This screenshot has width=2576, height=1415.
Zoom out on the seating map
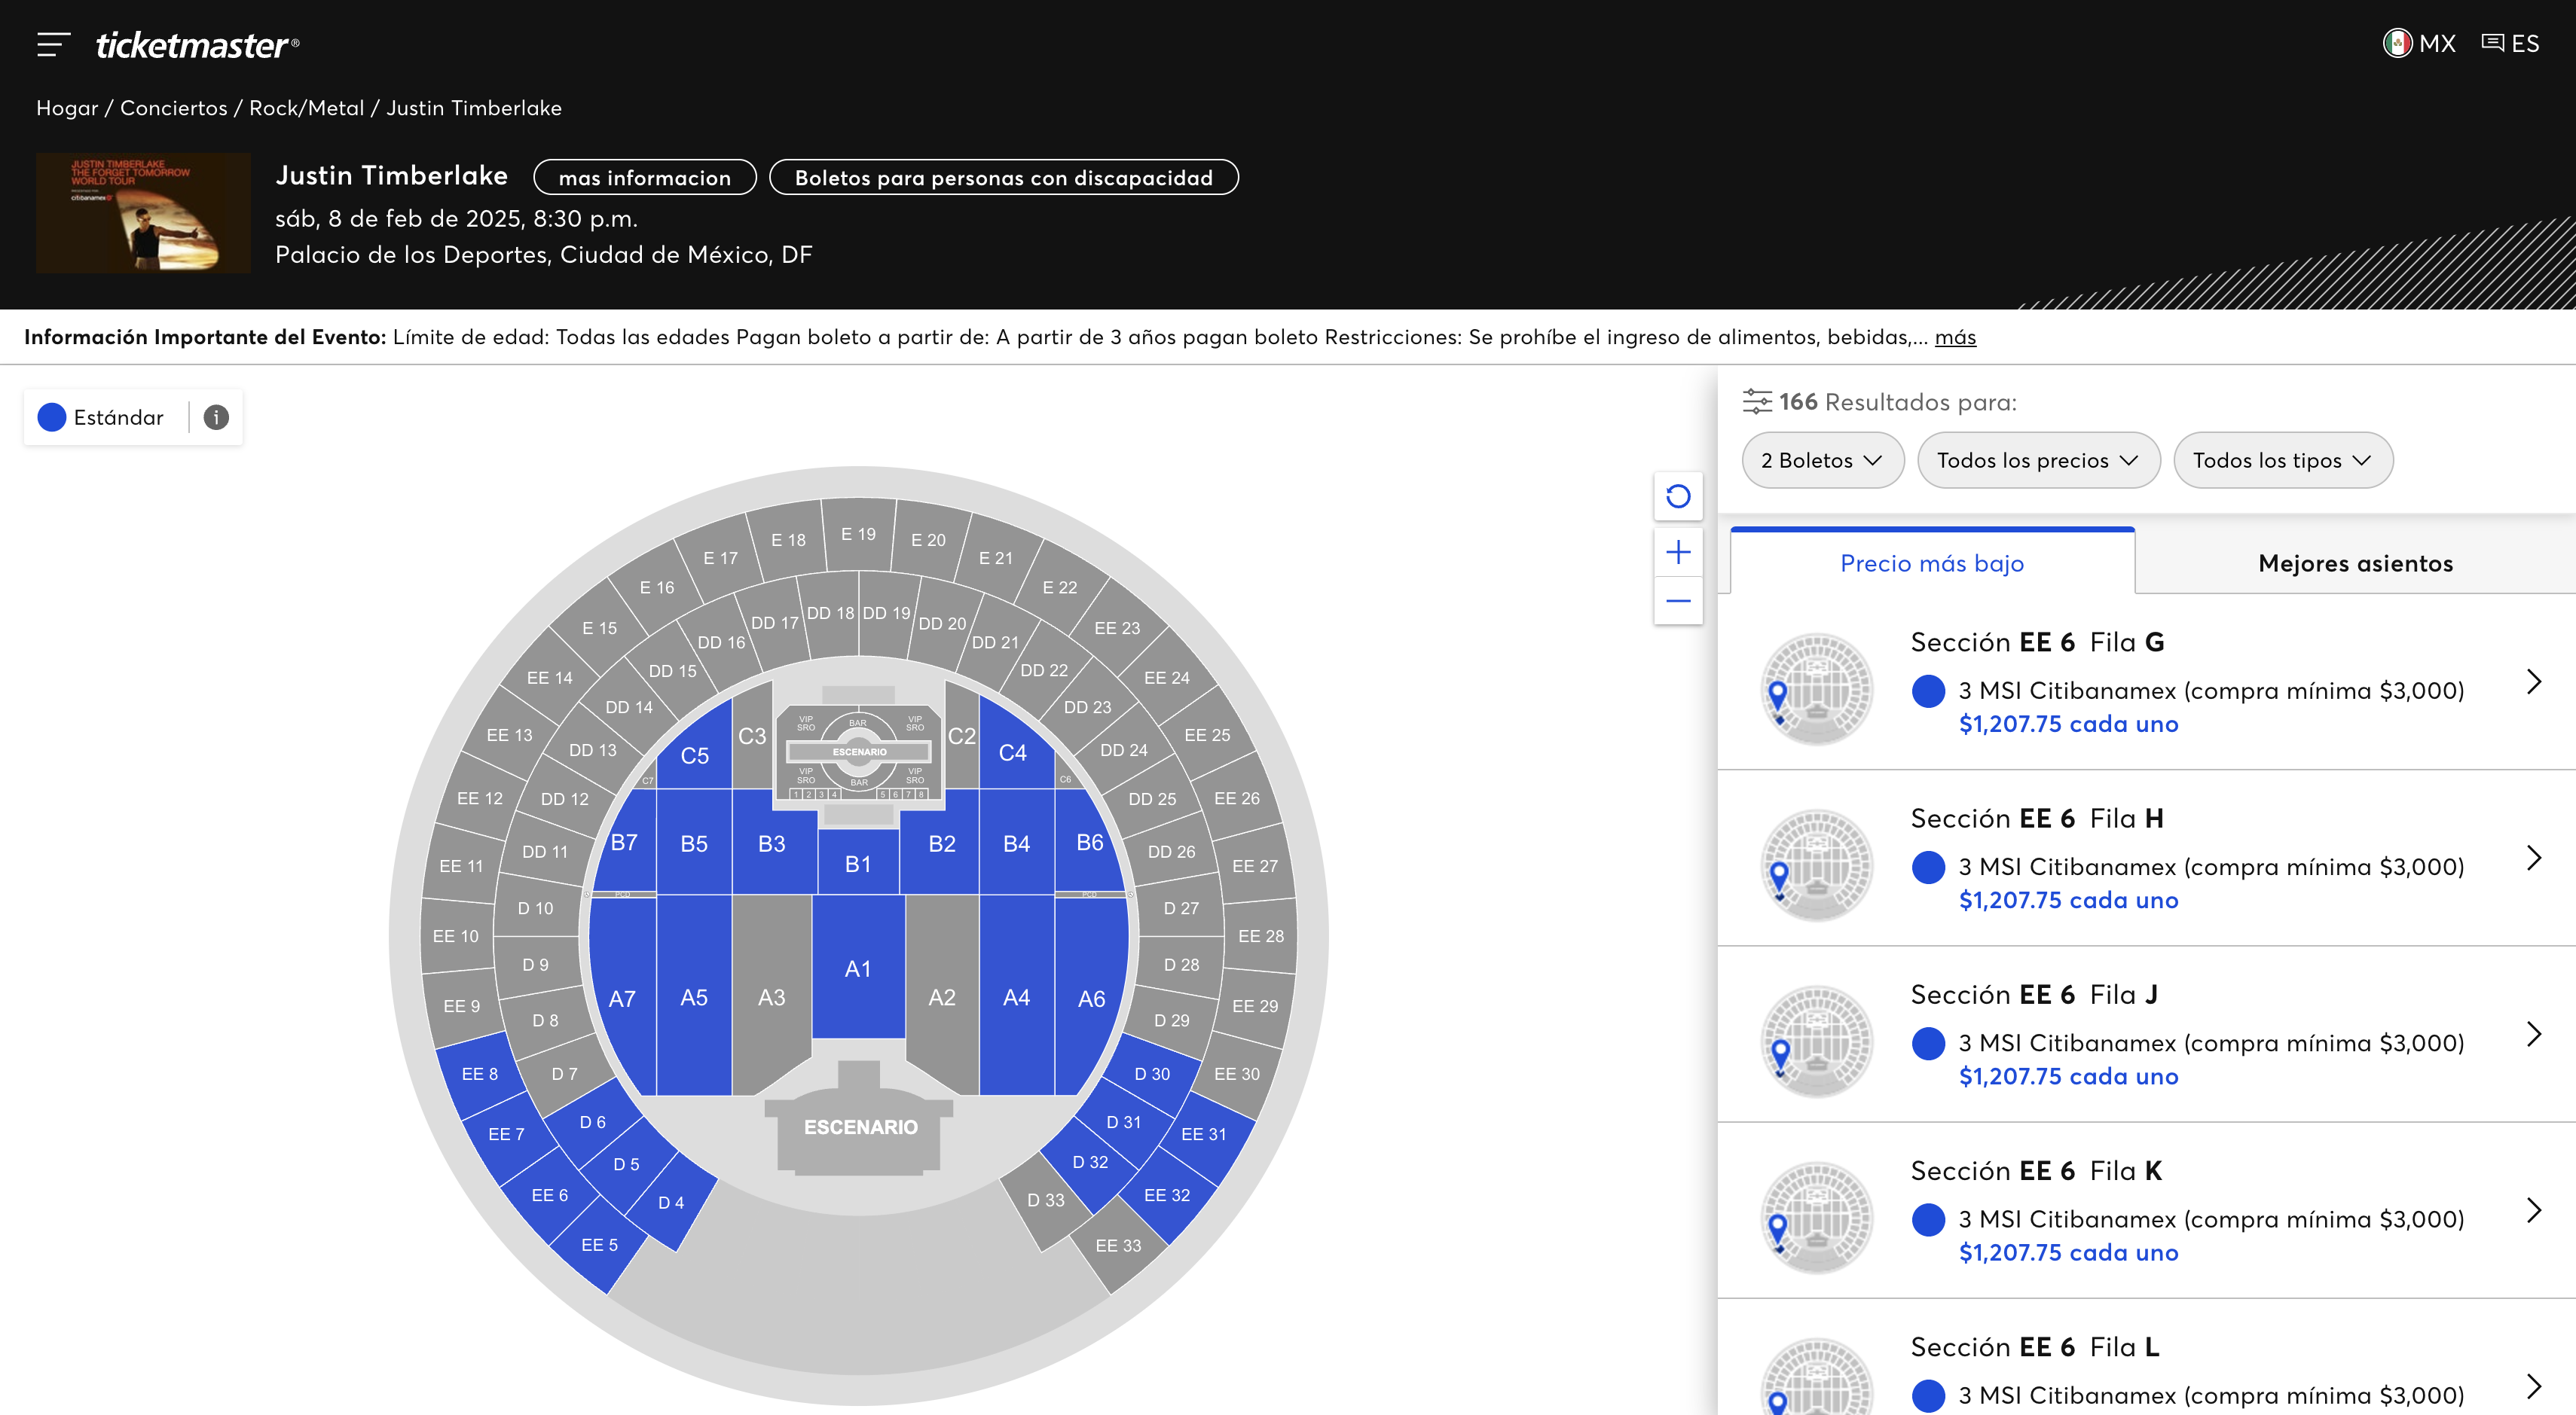click(1679, 599)
